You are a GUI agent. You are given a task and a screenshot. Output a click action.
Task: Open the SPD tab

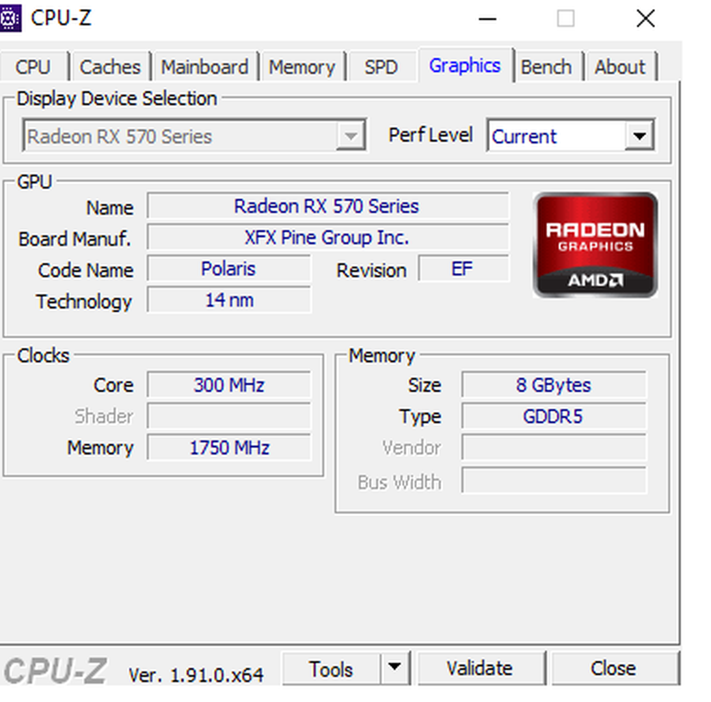coord(381,67)
